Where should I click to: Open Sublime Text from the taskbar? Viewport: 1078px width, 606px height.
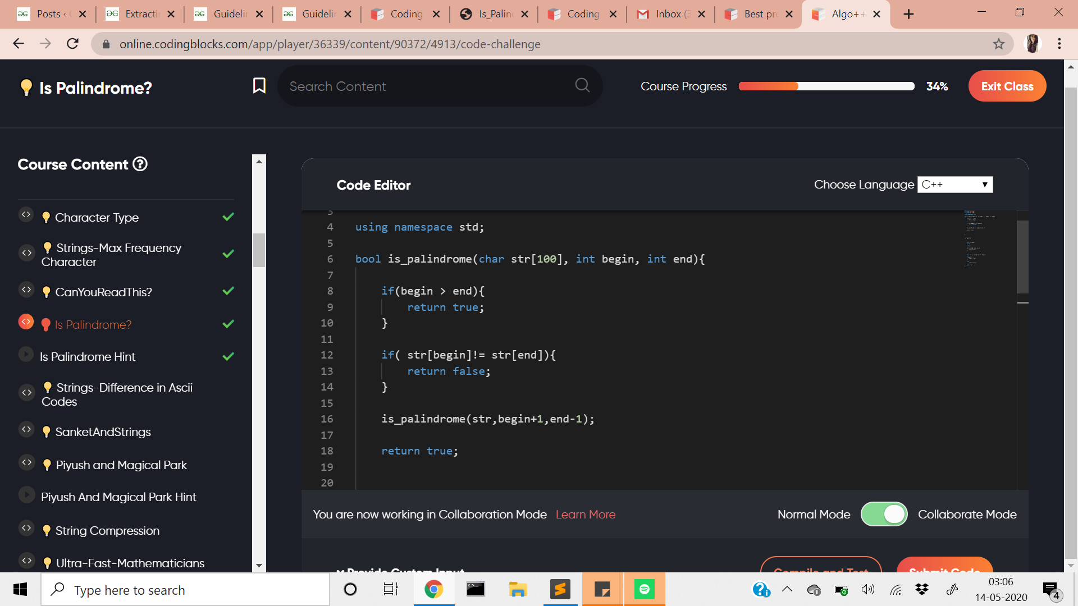point(560,589)
